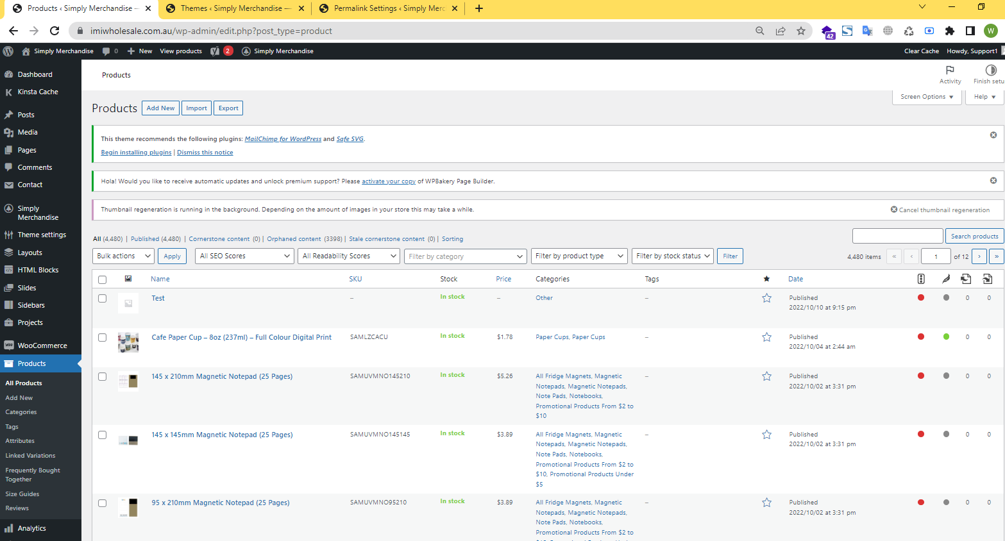Click the Finish setup circle icon

(x=991, y=70)
